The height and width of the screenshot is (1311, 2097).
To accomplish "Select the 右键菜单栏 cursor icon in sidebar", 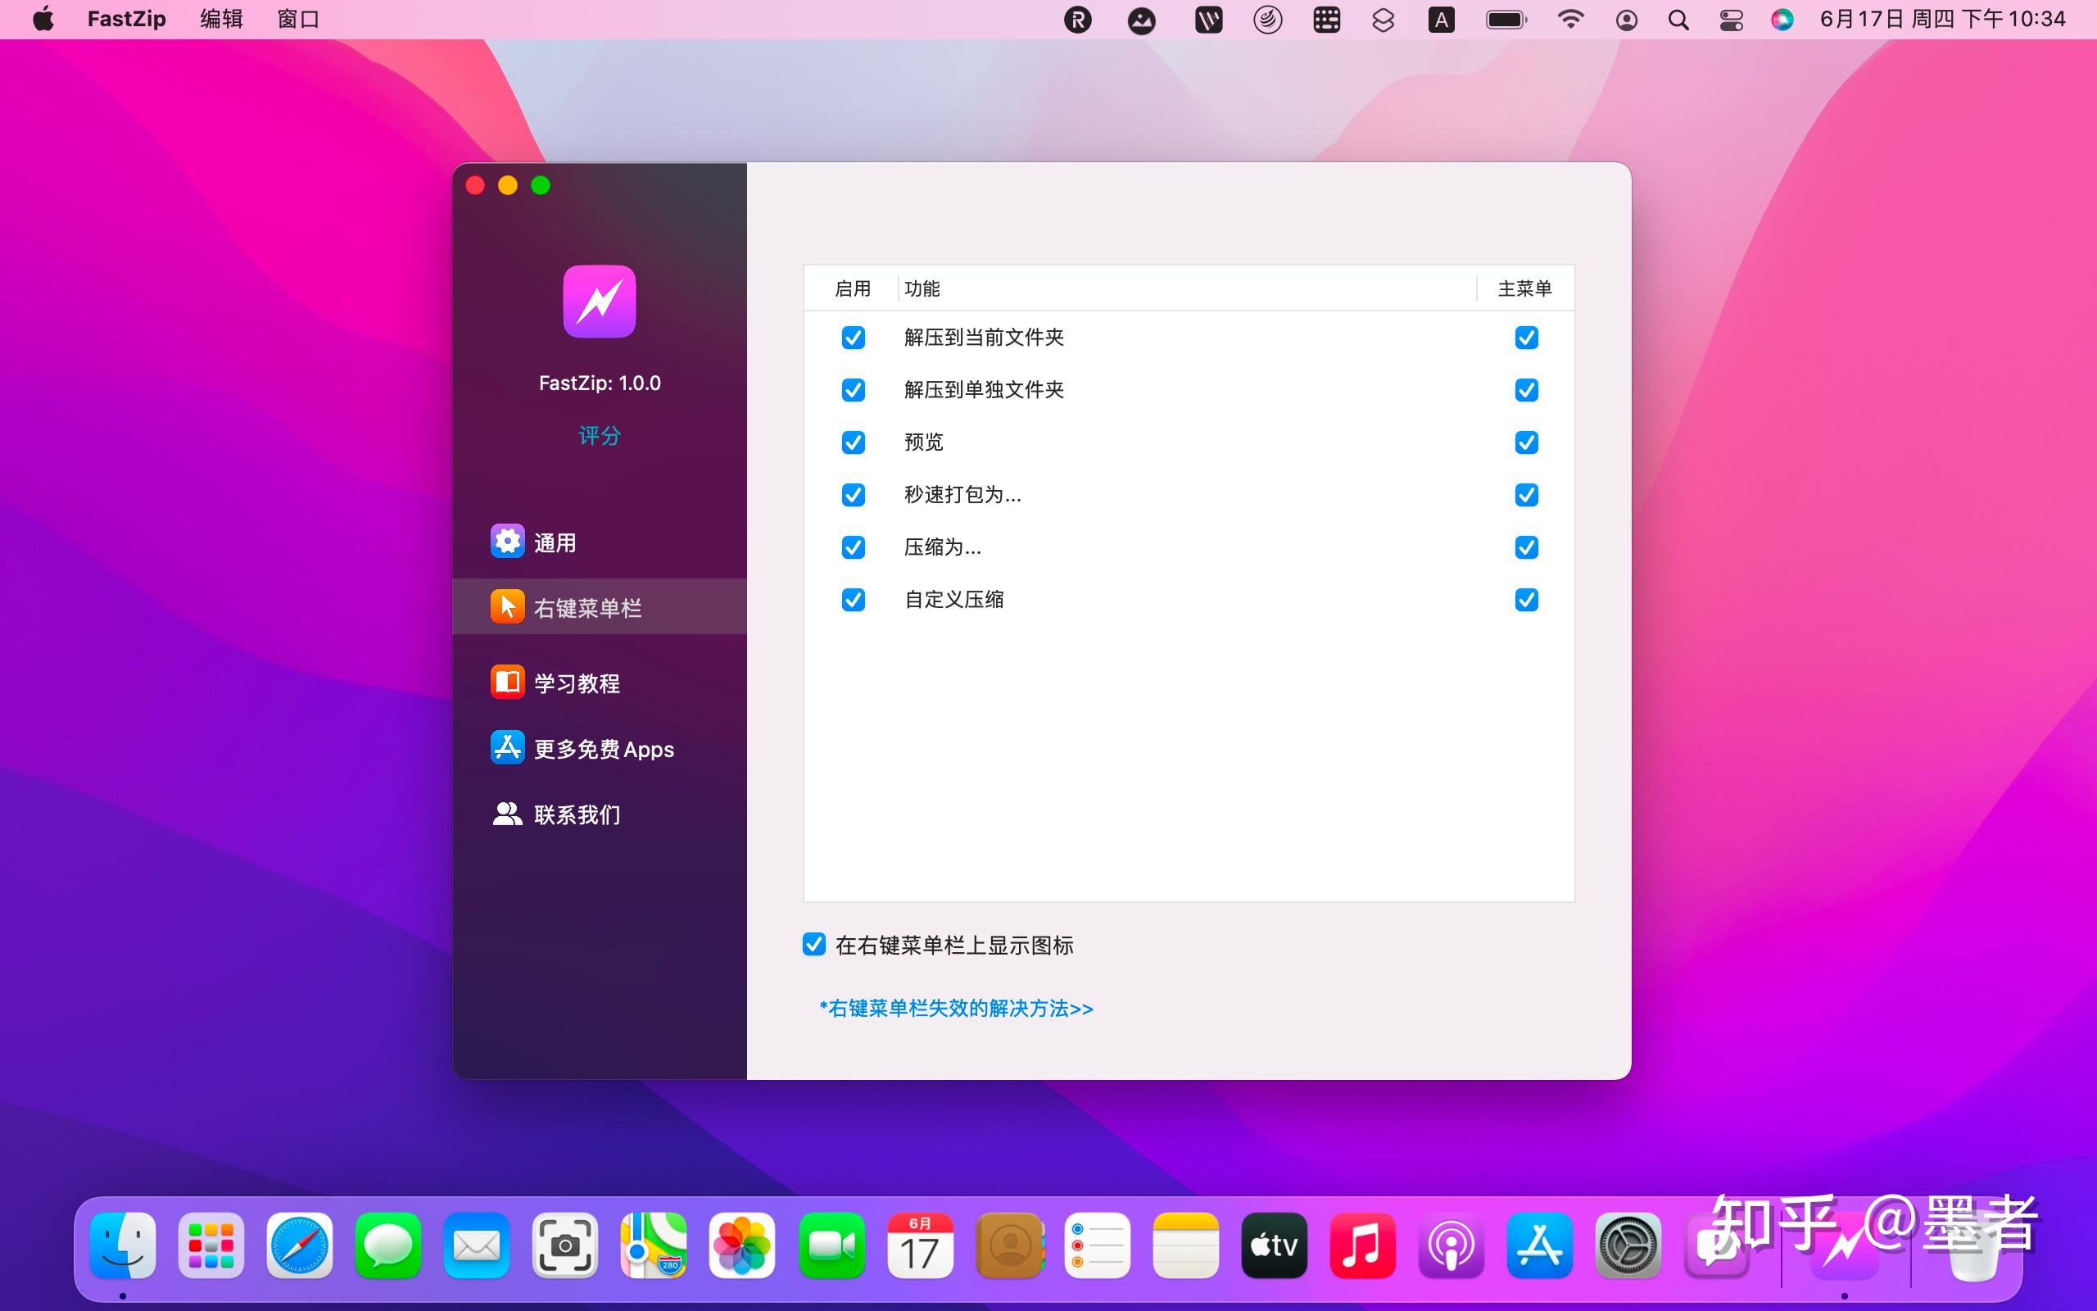I will pyautogui.click(x=507, y=606).
